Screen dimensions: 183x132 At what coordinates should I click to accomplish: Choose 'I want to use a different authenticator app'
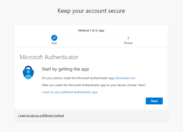coord(70,92)
